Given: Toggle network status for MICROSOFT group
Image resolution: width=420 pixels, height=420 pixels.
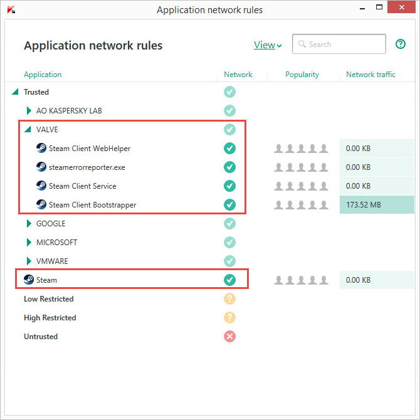Looking at the screenshot, I should [229, 242].
